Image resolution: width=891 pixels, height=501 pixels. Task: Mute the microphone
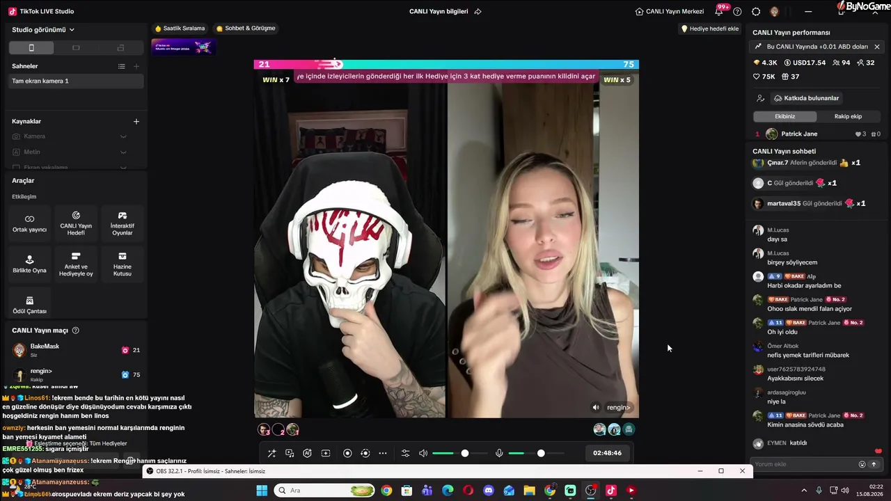click(x=499, y=454)
